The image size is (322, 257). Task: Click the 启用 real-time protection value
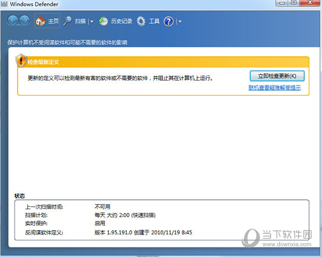[x=100, y=223]
